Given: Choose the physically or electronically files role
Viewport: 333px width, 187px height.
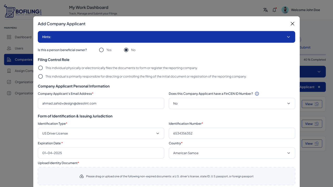Looking at the screenshot, I should [40, 68].
